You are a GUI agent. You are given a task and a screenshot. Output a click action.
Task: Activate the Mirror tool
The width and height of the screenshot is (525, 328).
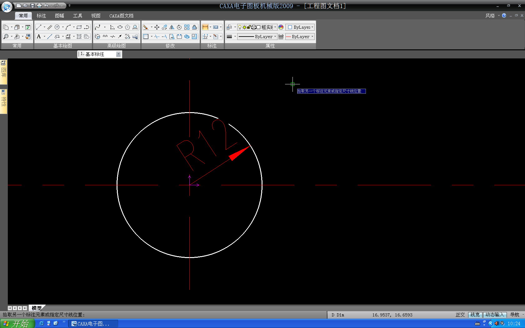coord(172,27)
